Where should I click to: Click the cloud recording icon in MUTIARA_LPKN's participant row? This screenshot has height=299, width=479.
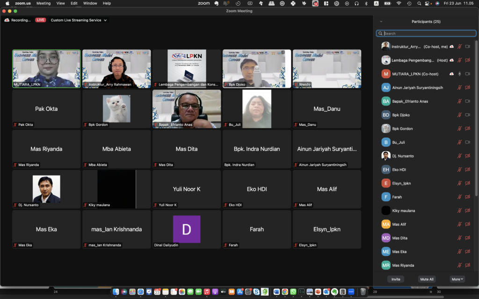pyautogui.click(x=451, y=74)
